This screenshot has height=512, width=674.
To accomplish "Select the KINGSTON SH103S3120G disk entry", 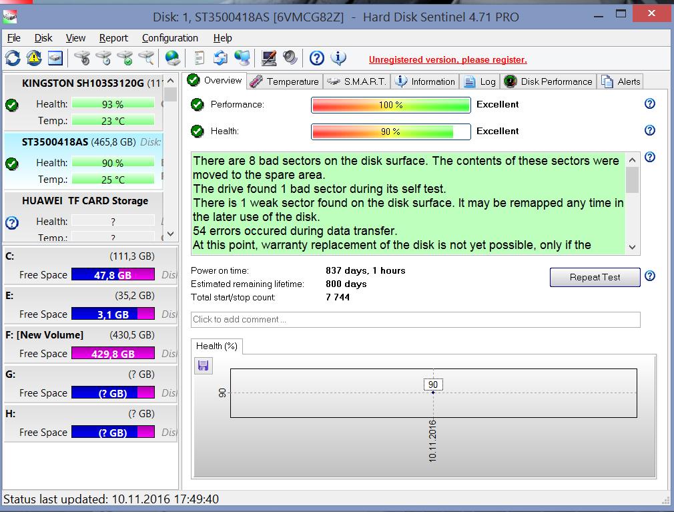I will 83,83.
